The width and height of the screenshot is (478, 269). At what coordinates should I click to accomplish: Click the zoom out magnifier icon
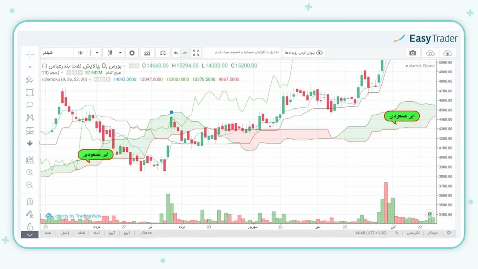(x=30, y=185)
